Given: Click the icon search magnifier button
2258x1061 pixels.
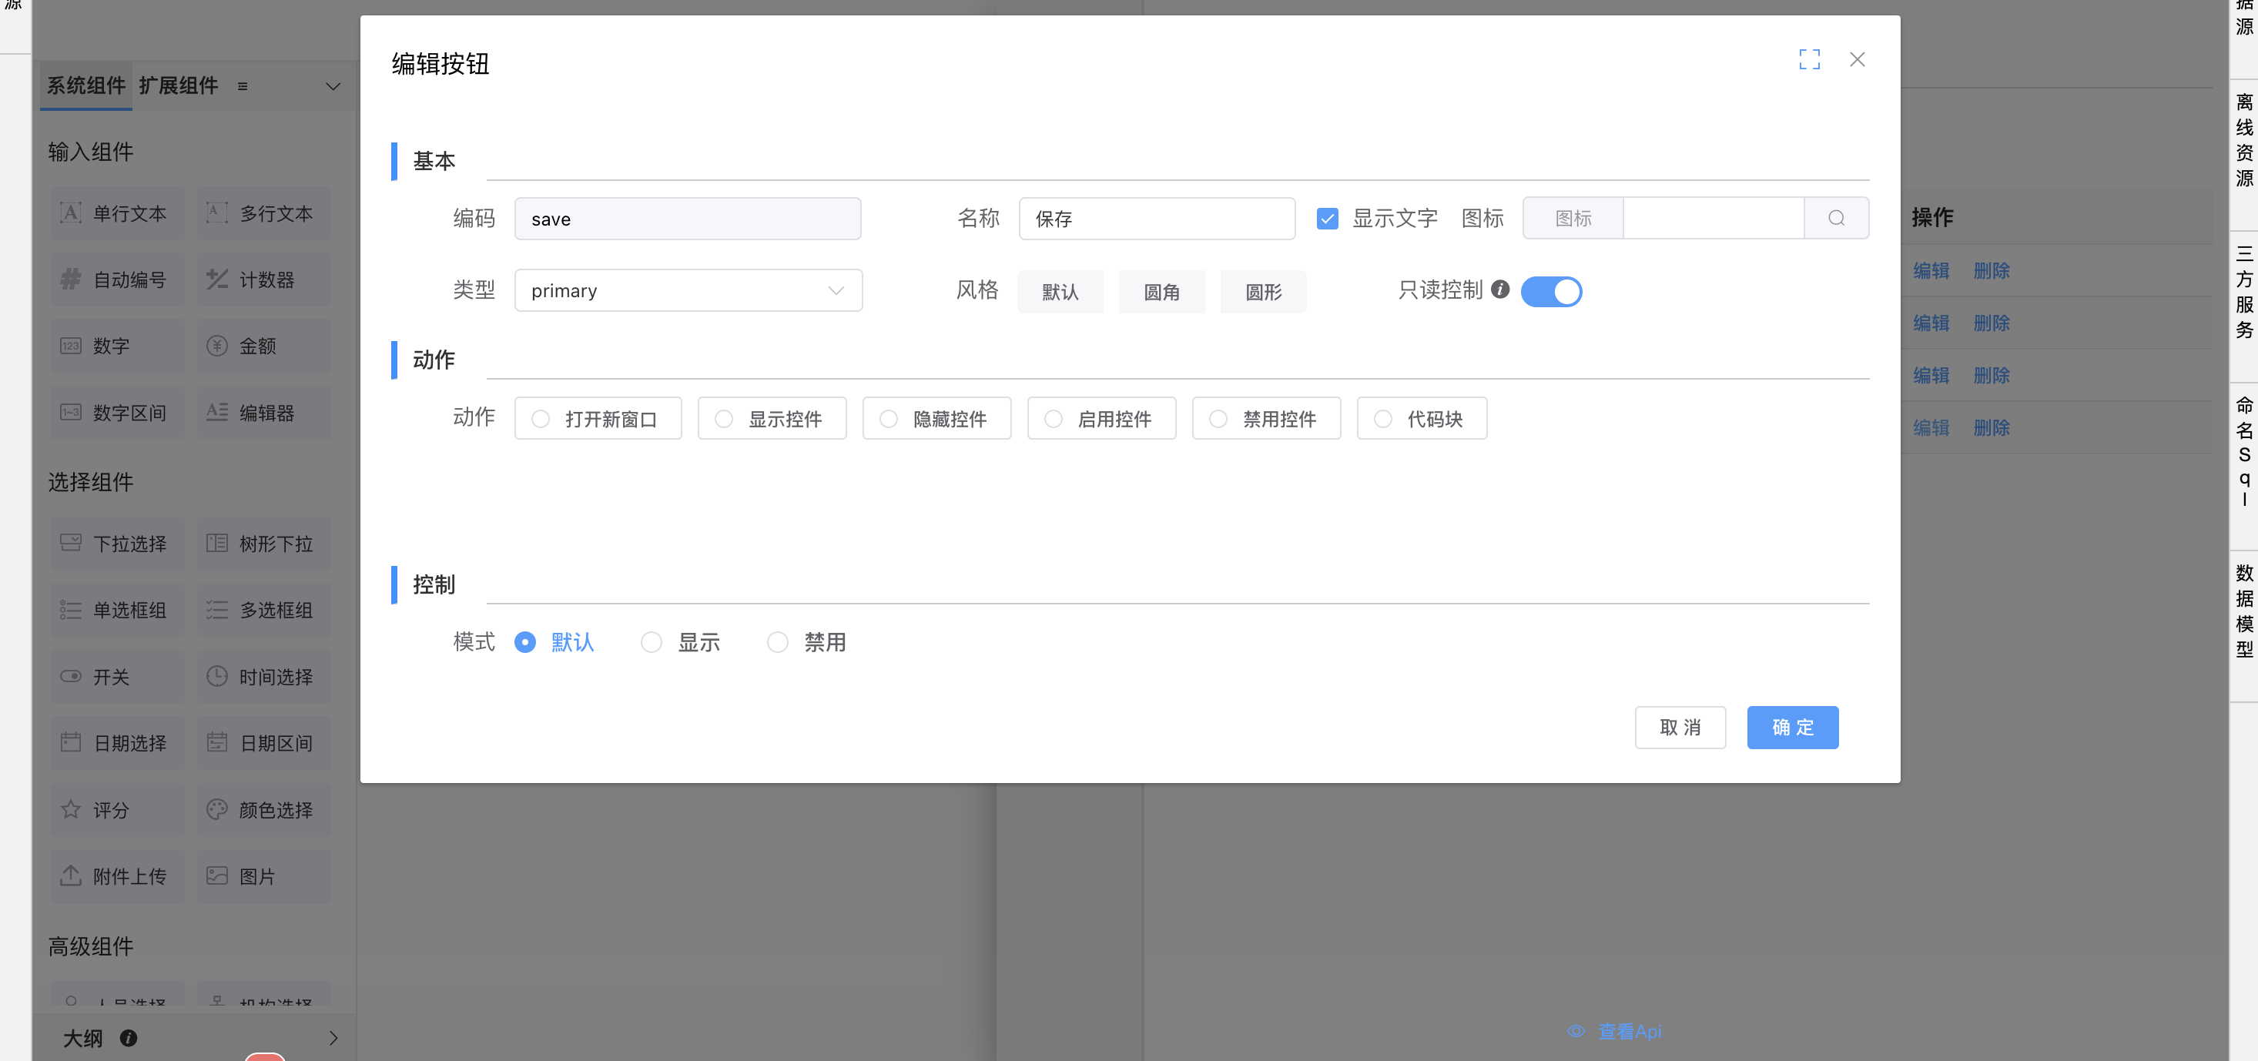Looking at the screenshot, I should click(x=1837, y=218).
